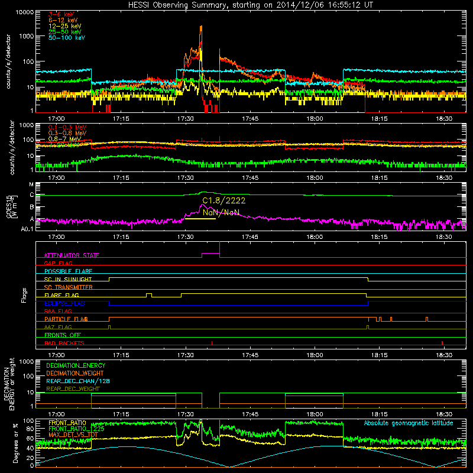The width and height of the screenshot is (473, 473).
Task: Click the Degrees or % axis label
Action: (15, 443)
